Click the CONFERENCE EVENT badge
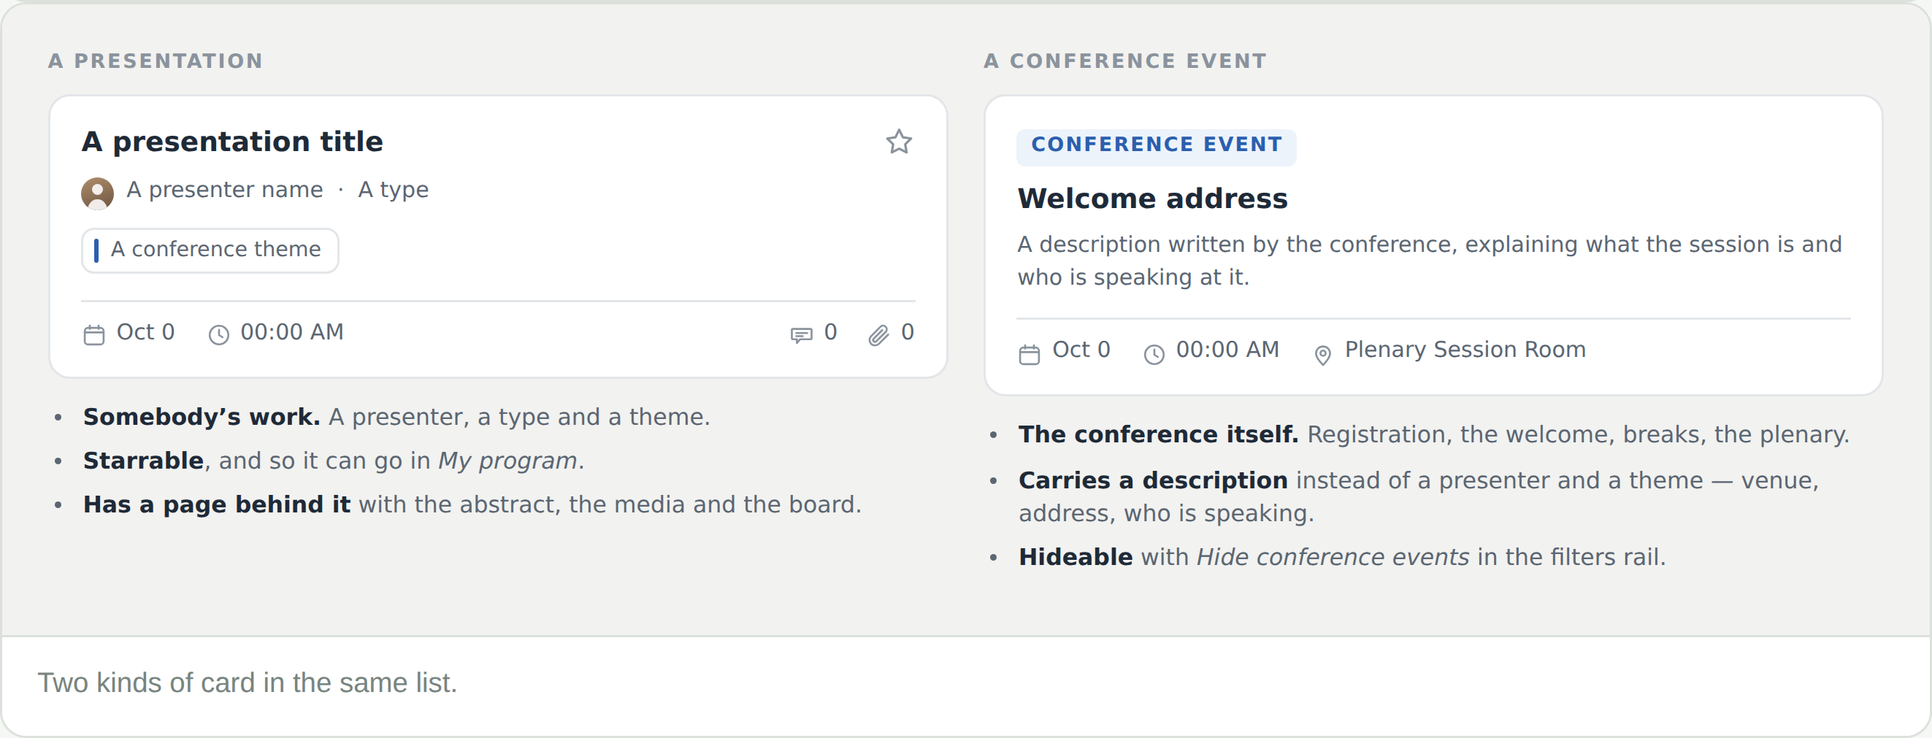Screen dimensions: 1932x738 (x=1156, y=146)
